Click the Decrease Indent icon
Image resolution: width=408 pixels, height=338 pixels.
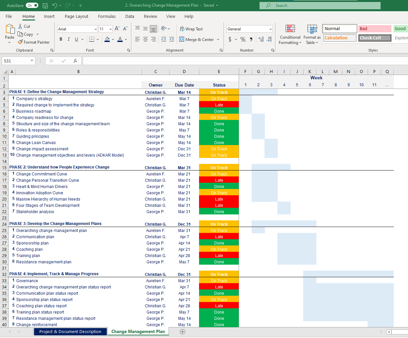pos(164,39)
